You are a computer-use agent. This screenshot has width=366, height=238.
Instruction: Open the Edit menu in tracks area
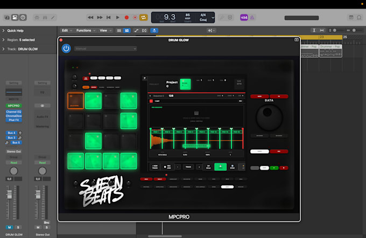tap(67, 31)
